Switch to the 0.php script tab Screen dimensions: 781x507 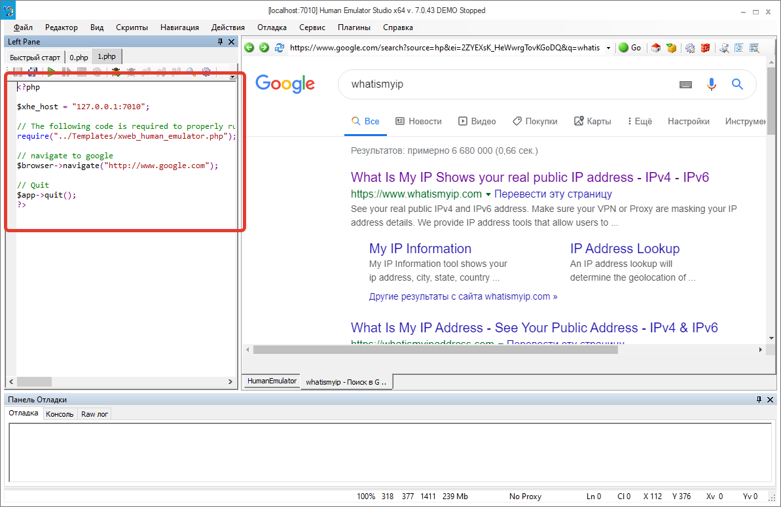click(79, 57)
